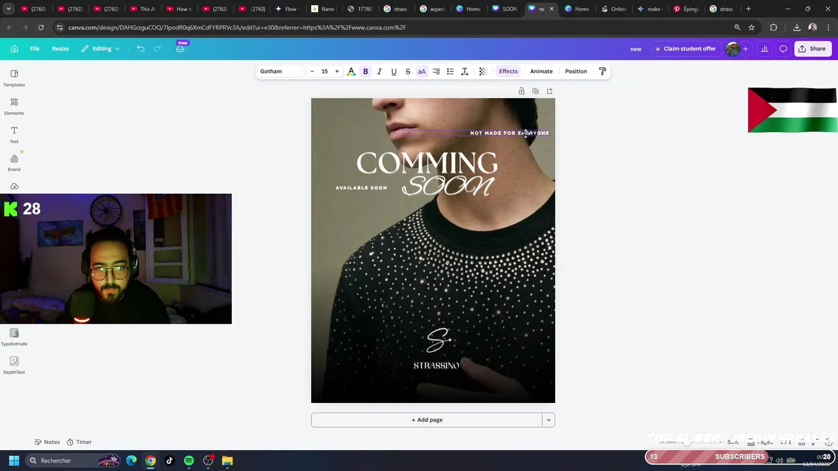Bookmark this page in Chrome
838x471 pixels.
pyautogui.click(x=752, y=27)
